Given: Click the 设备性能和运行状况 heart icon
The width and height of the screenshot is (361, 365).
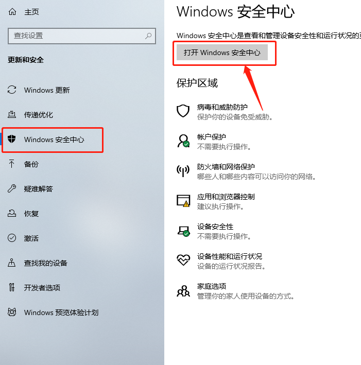Looking at the screenshot, I should click(183, 260).
